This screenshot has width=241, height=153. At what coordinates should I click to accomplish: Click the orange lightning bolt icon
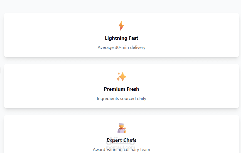coord(121,26)
